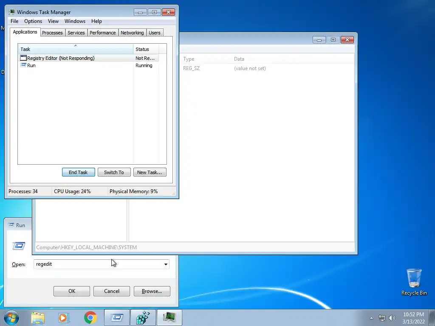The image size is (435, 326).
Task: Click the Running status cell
Action: click(144, 65)
